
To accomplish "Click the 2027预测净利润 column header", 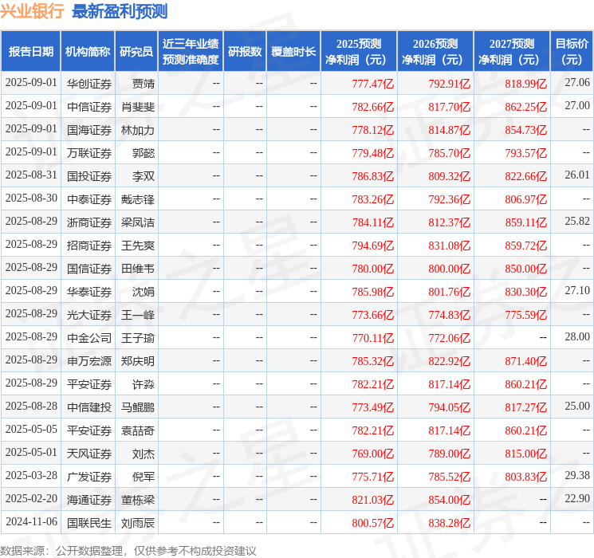I will tap(512, 52).
